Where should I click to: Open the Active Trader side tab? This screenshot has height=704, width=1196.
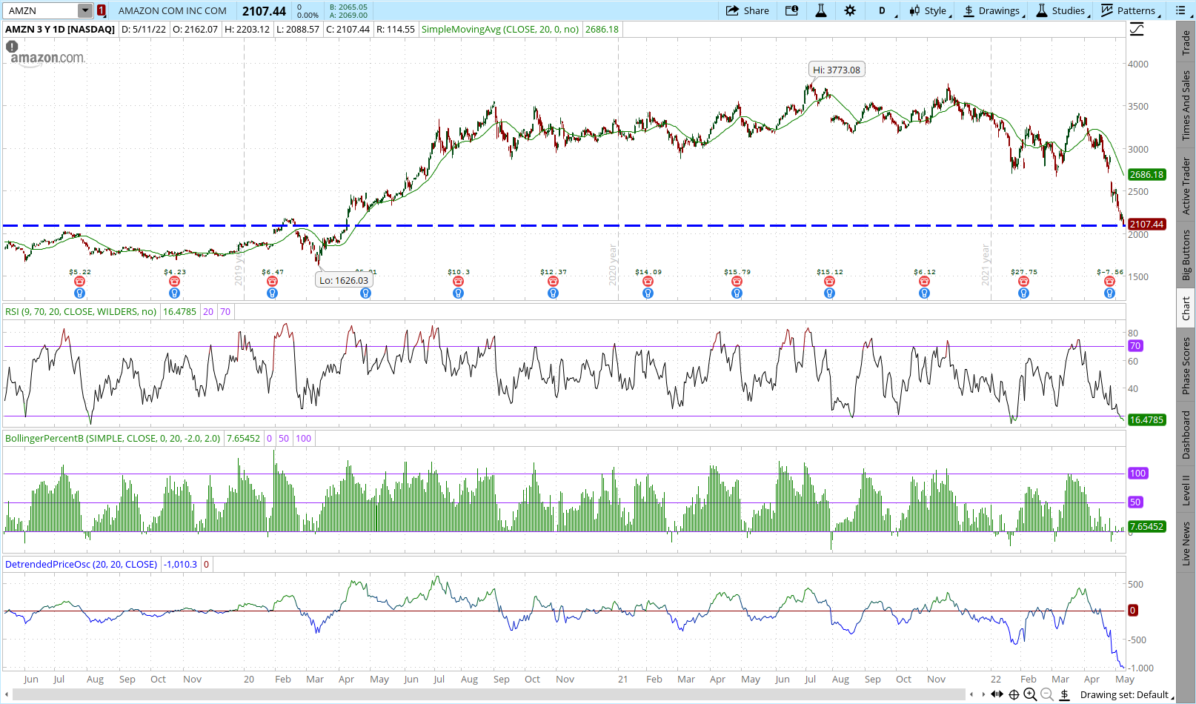pyautogui.click(x=1186, y=185)
